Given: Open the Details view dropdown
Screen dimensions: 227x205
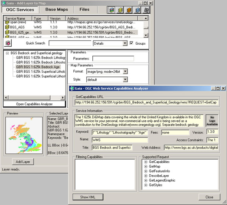Looking at the screenshot, I should coord(125,43).
